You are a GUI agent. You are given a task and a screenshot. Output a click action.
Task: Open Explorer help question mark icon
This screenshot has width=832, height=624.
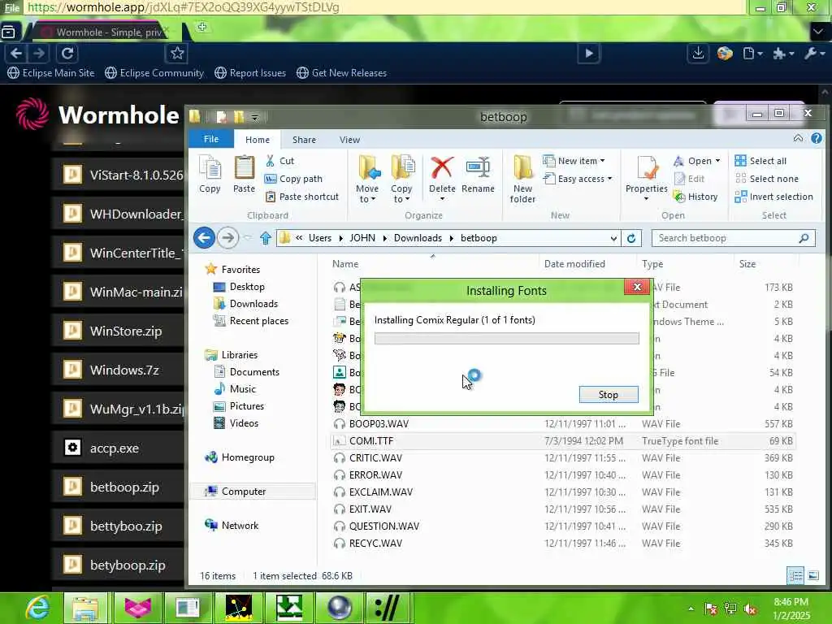click(x=816, y=138)
